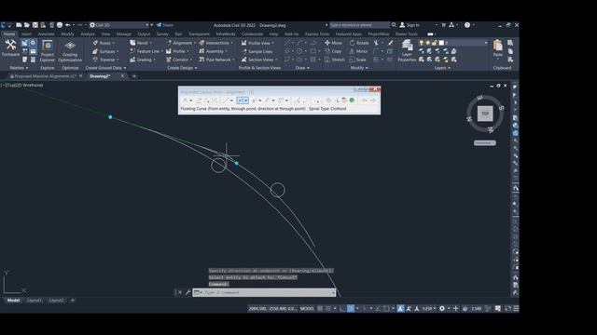Click the Autodesk App Store cart icon
Screen dimensions: 597x335
(444, 25)
